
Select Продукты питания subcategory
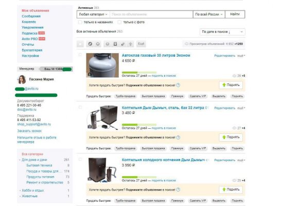(40, 177)
